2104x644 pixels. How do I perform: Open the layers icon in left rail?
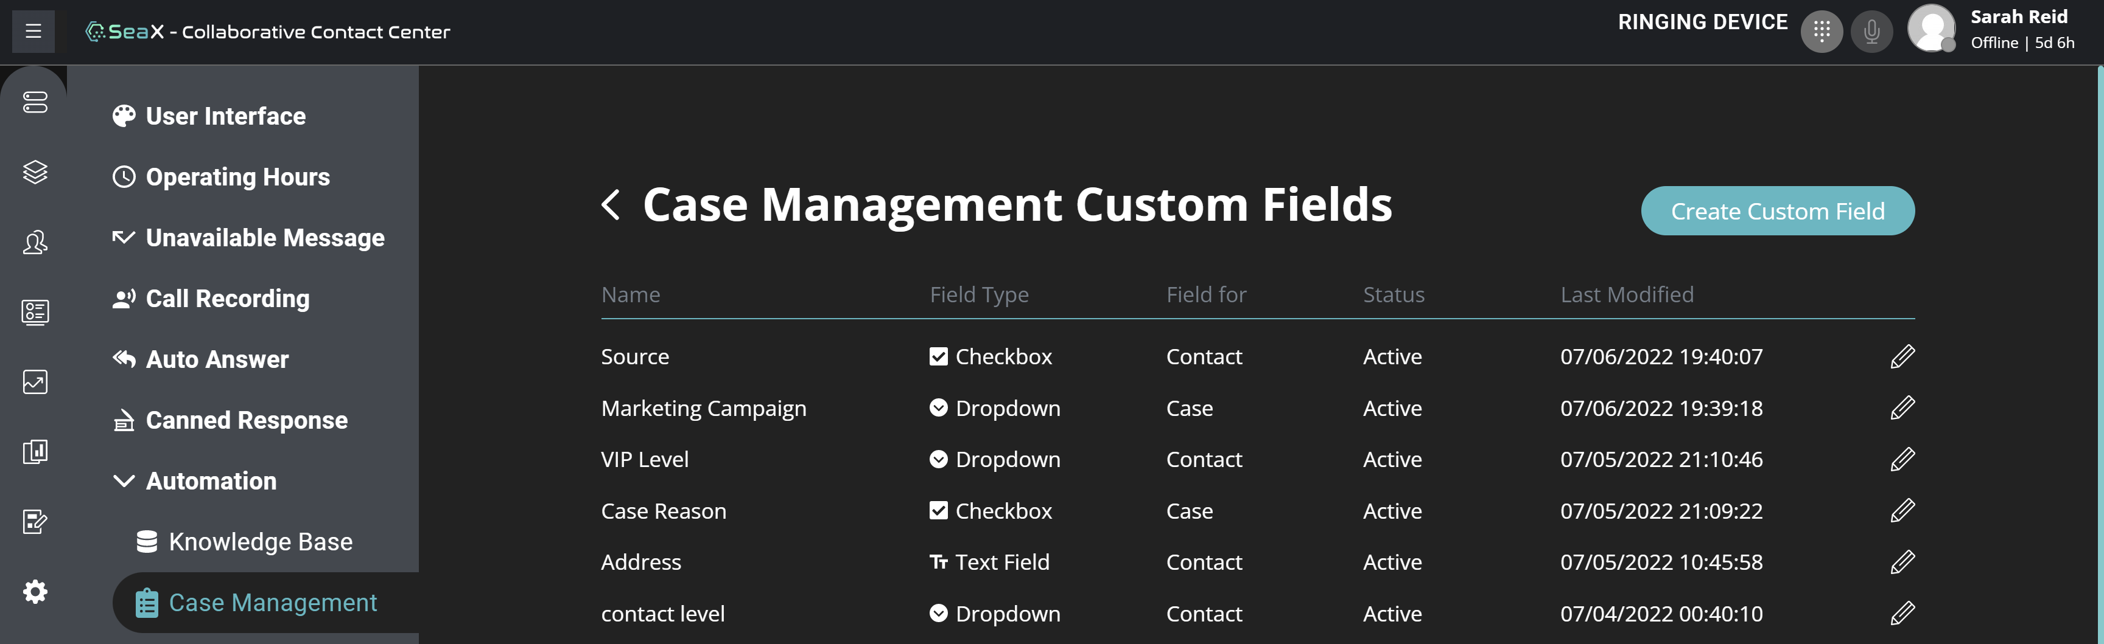[35, 172]
